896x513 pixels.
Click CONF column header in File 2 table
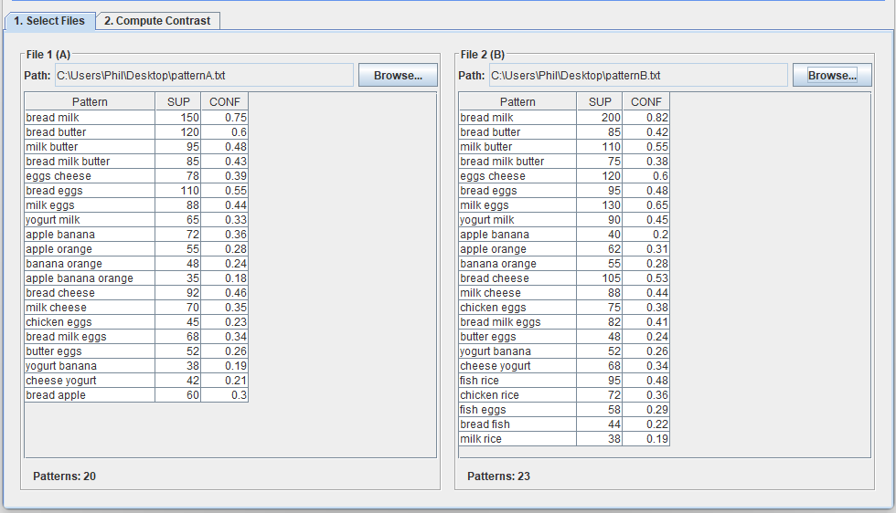646,102
